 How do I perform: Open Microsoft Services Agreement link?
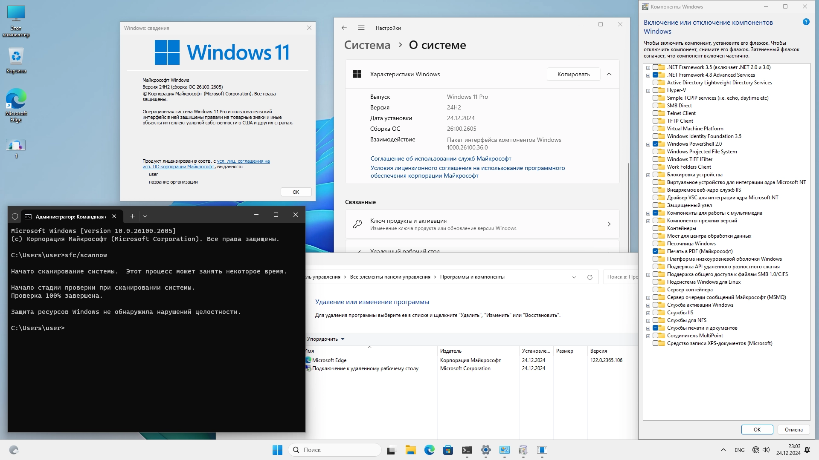point(441,158)
